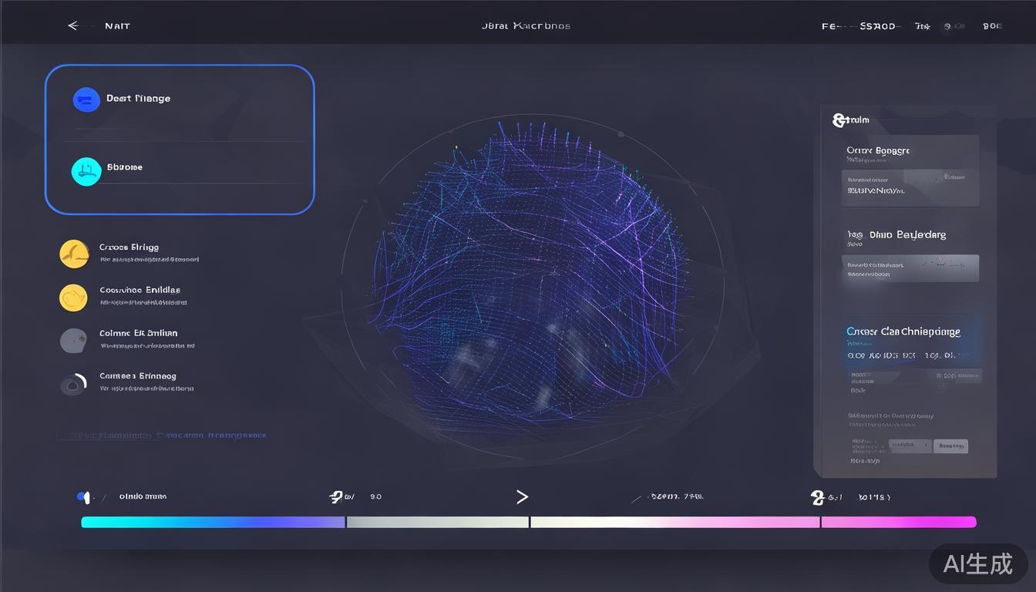Viewport: 1036px width, 592px height.
Task: Click the blue circular icon beside Deat Fliange
Action: point(86,99)
